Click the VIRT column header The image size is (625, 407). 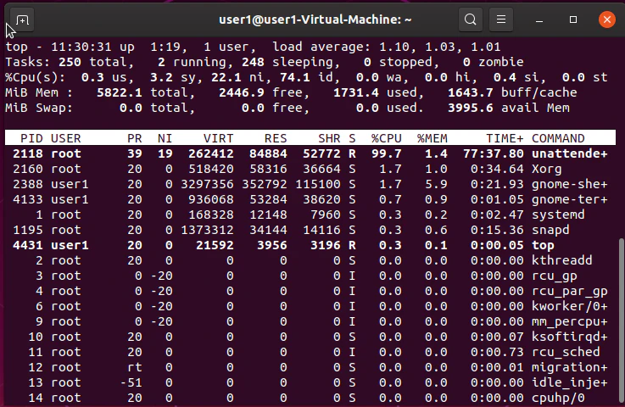[x=219, y=138]
